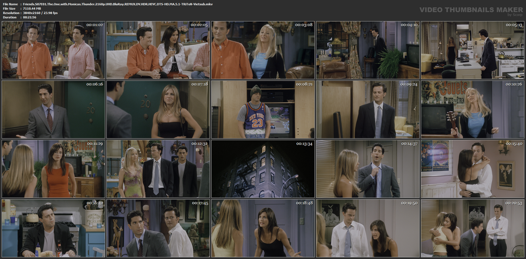The image size is (526, 259).
Task: Click the "File Name" header label
Action: [10, 4]
